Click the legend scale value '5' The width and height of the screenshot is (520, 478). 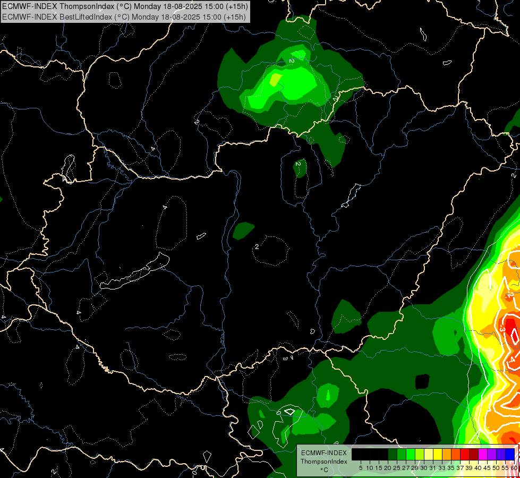click(361, 468)
